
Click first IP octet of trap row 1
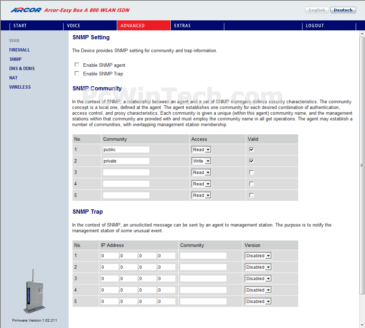(x=110, y=255)
